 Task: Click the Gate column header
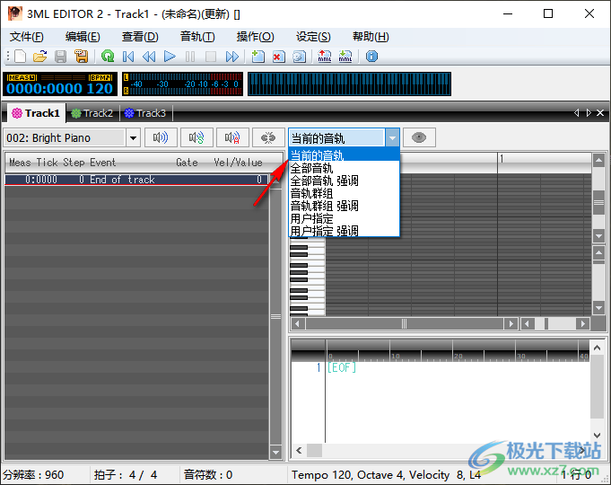coord(187,163)
